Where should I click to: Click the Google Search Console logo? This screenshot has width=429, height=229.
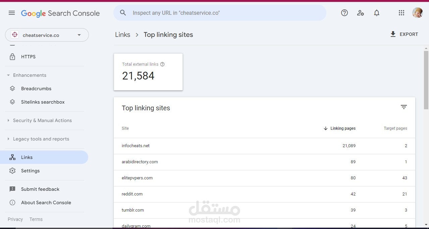click(x=60, y=13)
